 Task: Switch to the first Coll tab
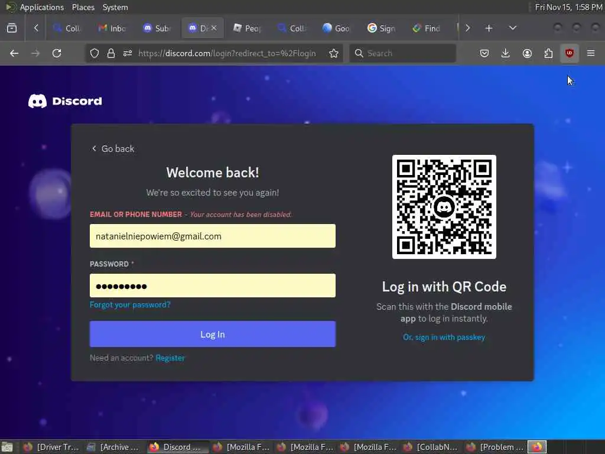[67, 28]
